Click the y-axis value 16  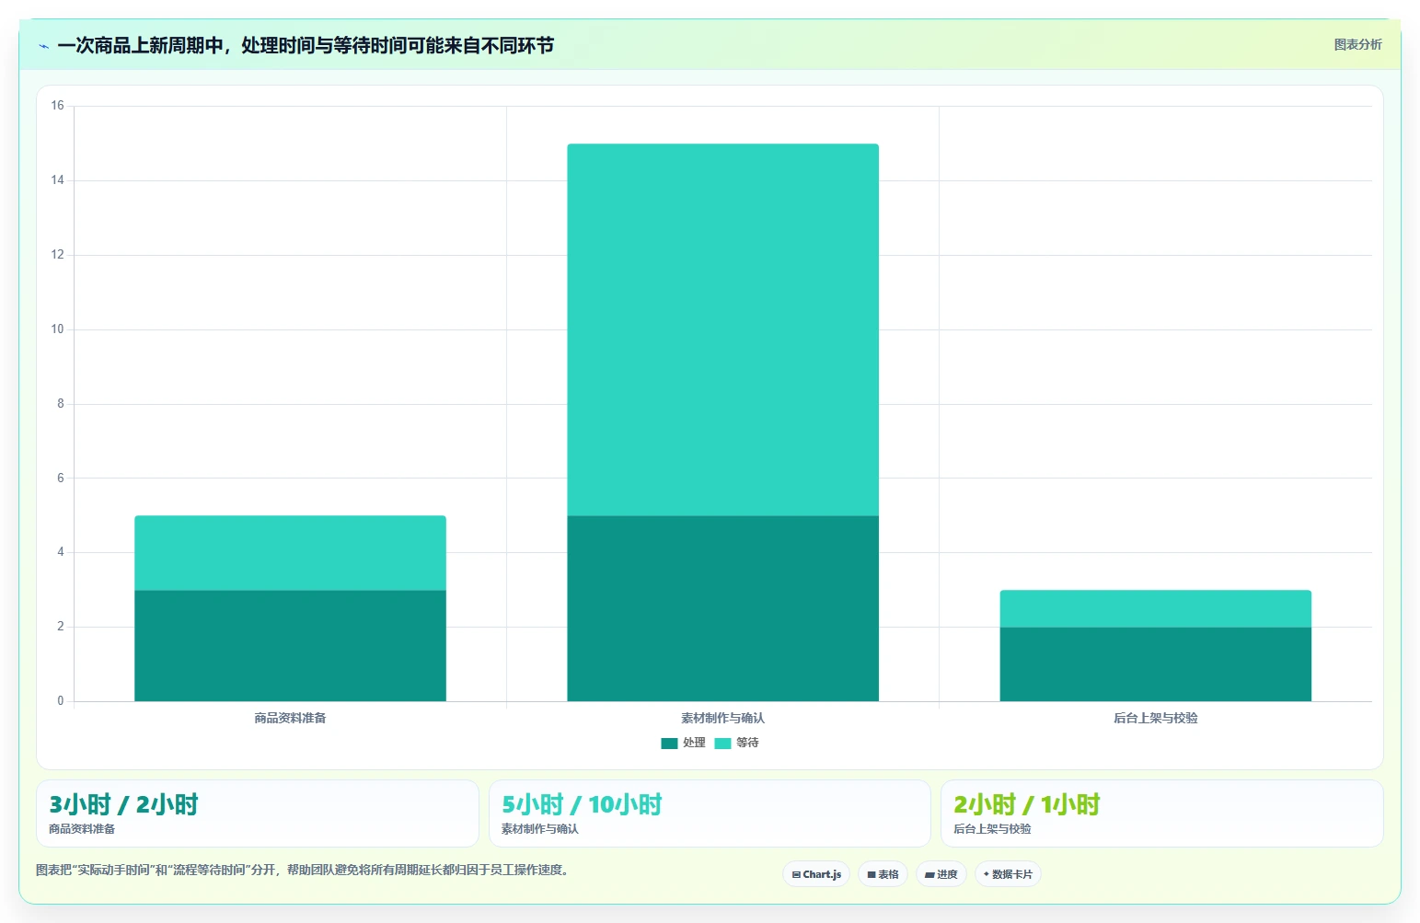[58, 106]
